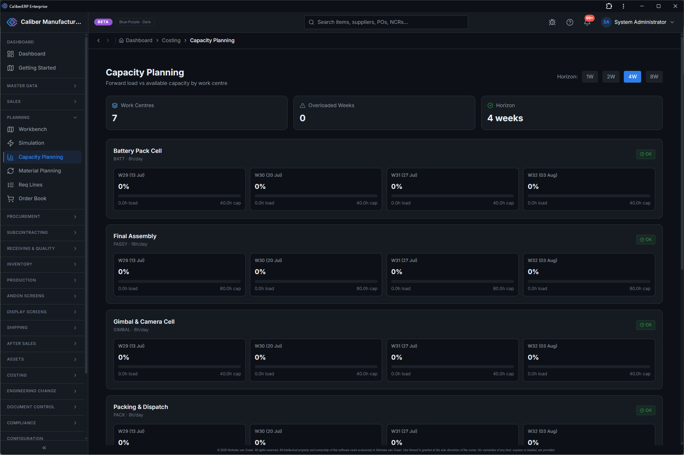Click the CaliberERP app icon in title bar
Screen dimensions: 684x455
(5, 6)
